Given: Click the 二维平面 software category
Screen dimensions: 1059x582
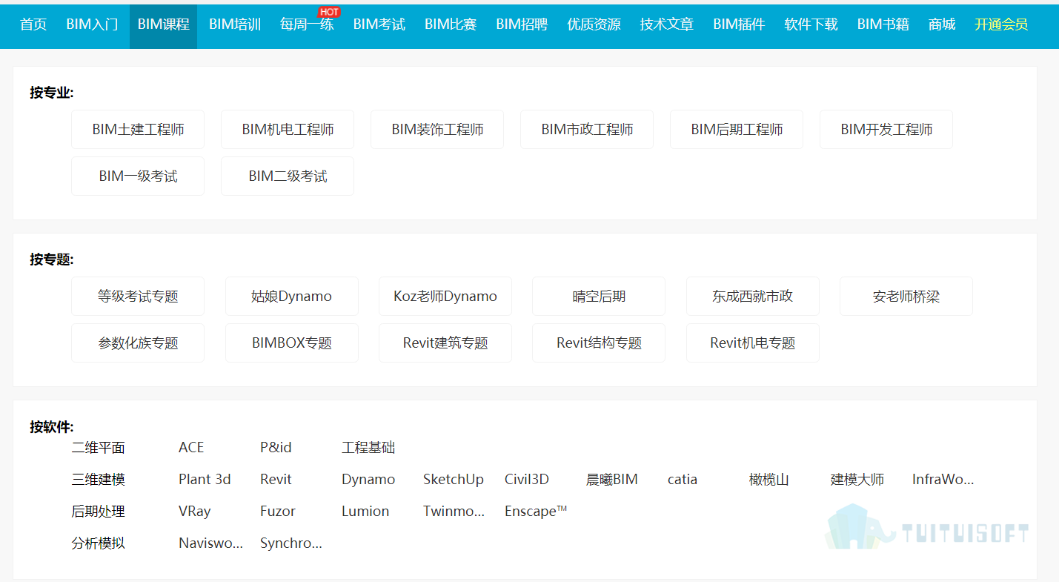Looking at the screenshot, I should tap(98, 448).
